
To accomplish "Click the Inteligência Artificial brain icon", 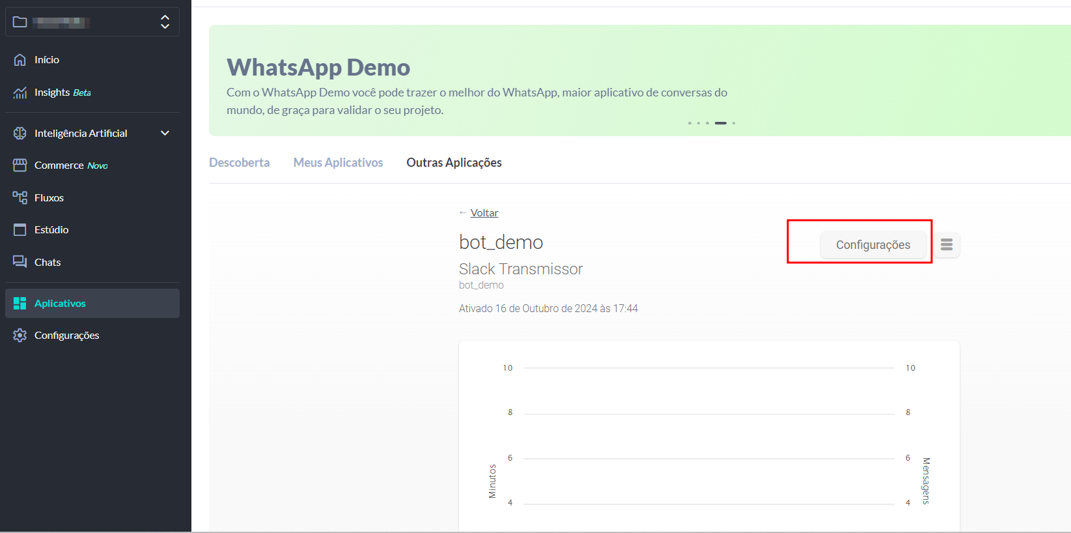I will point(20,133).
